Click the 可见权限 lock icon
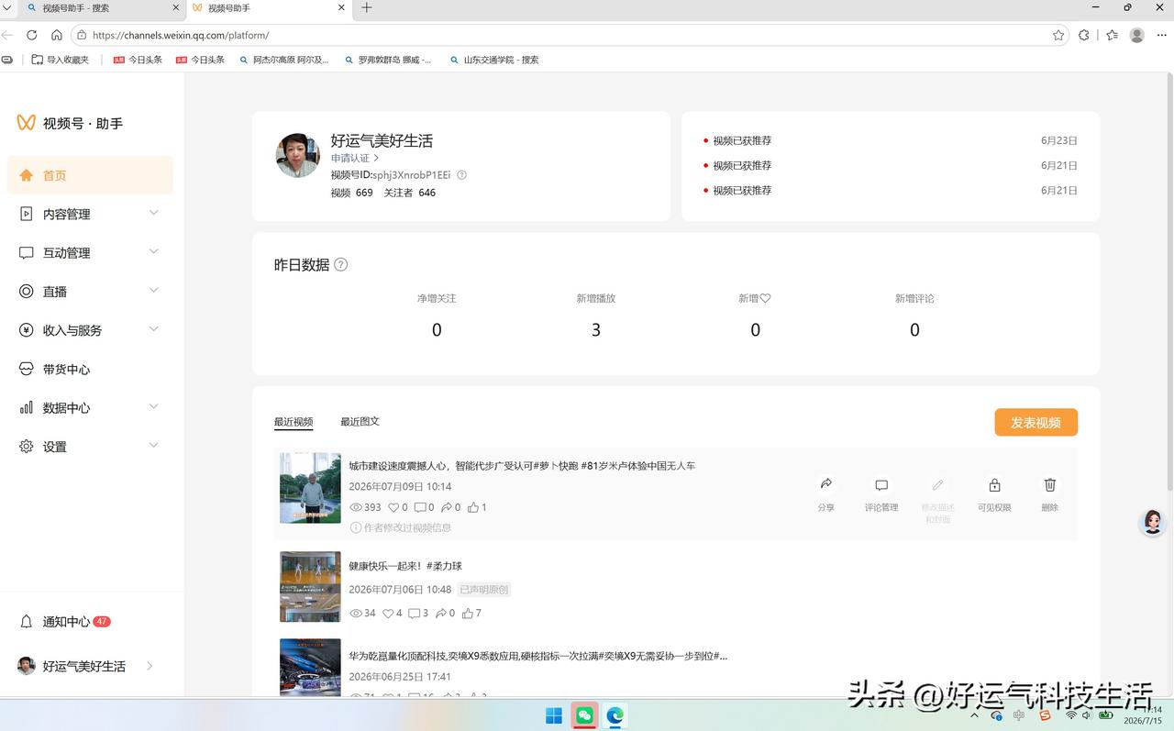Viewport: 1174px width, 731px height. tap(994, 485)
